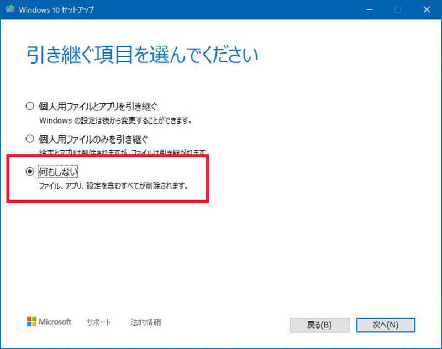
Task: Click the 次へ(N) button
Action: 386,325
